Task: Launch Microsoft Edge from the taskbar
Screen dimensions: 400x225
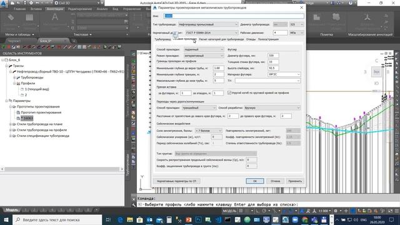Action: click(x=120, y=219)
